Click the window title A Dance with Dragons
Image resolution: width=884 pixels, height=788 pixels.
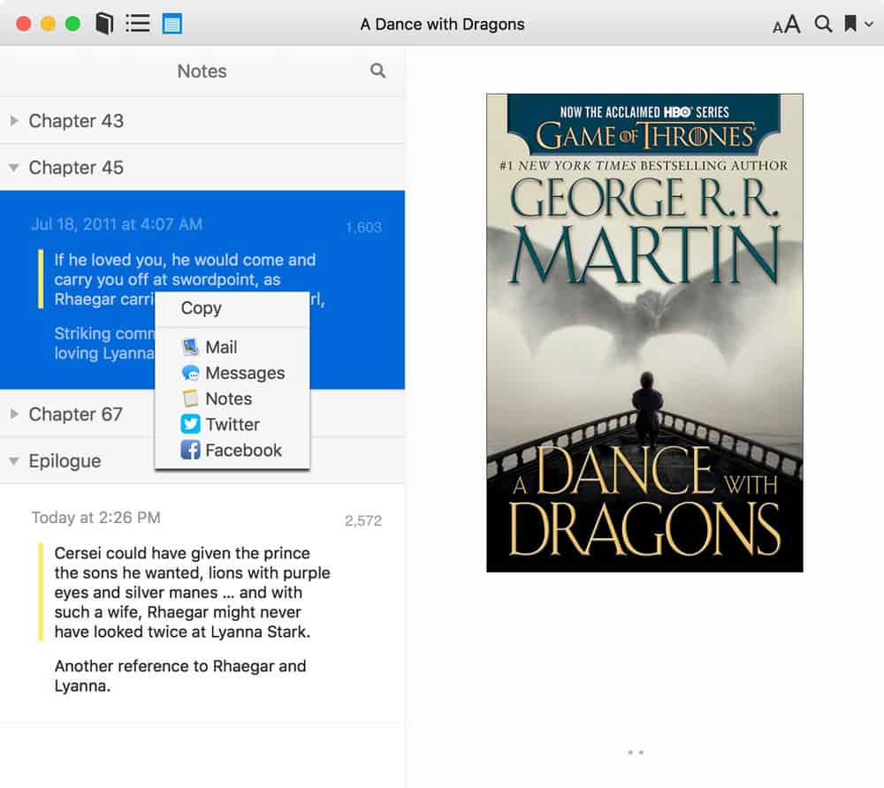point(443,24)
